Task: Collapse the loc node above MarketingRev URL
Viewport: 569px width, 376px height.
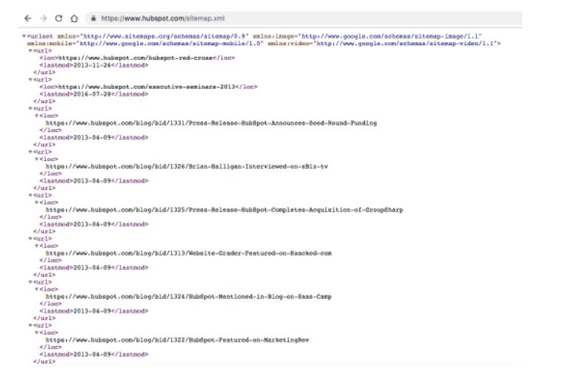Action: tap(36, 333)
